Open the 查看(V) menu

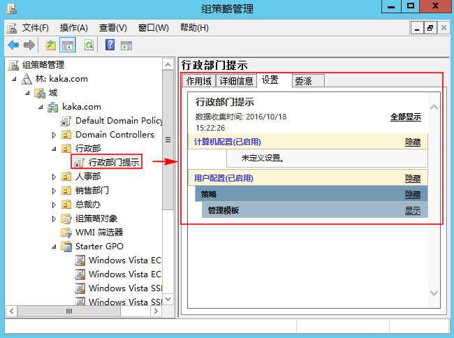[x=113, y=28]
